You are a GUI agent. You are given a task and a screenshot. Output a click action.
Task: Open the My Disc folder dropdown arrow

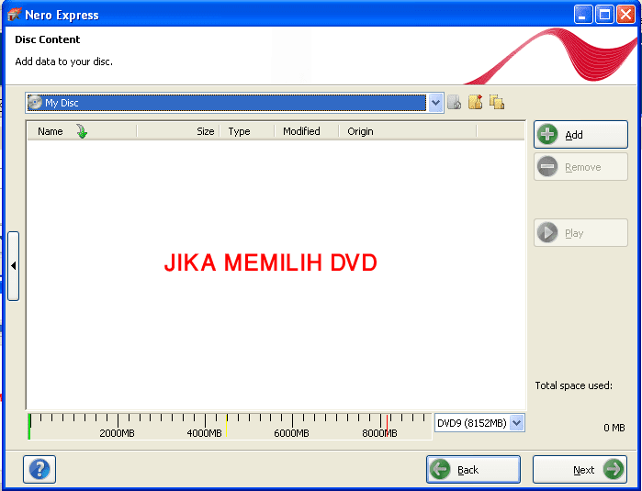435,103
